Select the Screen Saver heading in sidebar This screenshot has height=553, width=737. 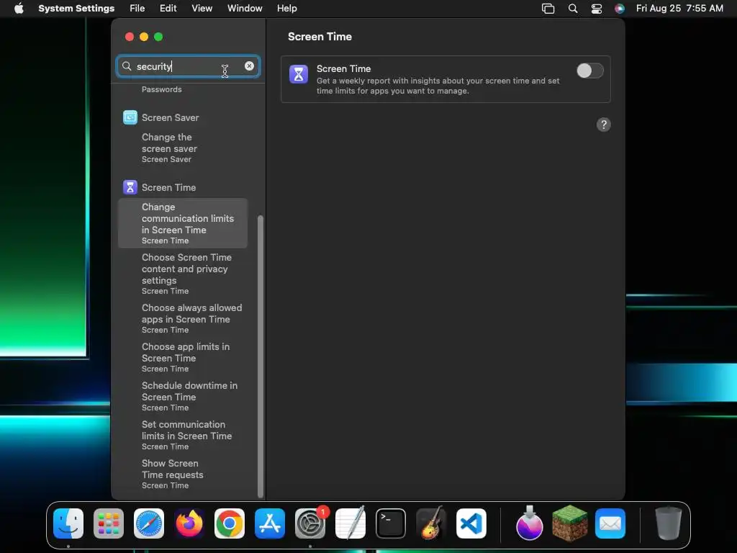(170, 117)
